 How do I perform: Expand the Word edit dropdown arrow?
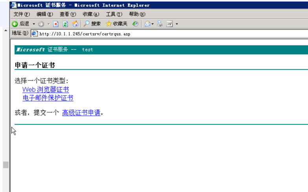[177, 24]
